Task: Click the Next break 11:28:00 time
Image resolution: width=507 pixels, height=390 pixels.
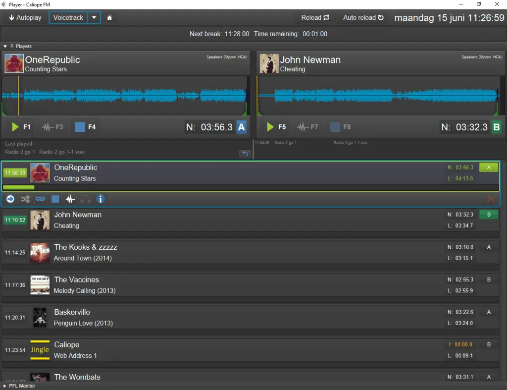Action: pyautogui.click(x=237, y=34)
